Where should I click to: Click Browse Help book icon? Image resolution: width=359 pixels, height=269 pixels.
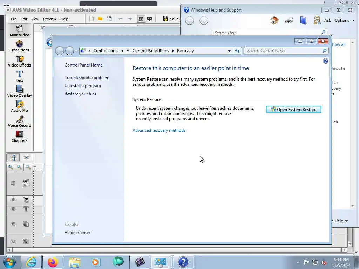pos(303,20)
